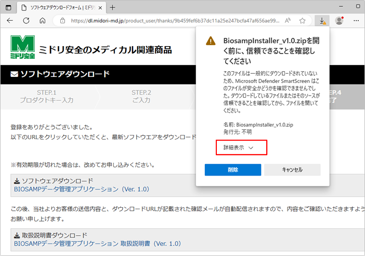The height and width of the screenshot is (256, 365).
Task: Reload the page with refresh icon
Action: click(x=26, y=21)
